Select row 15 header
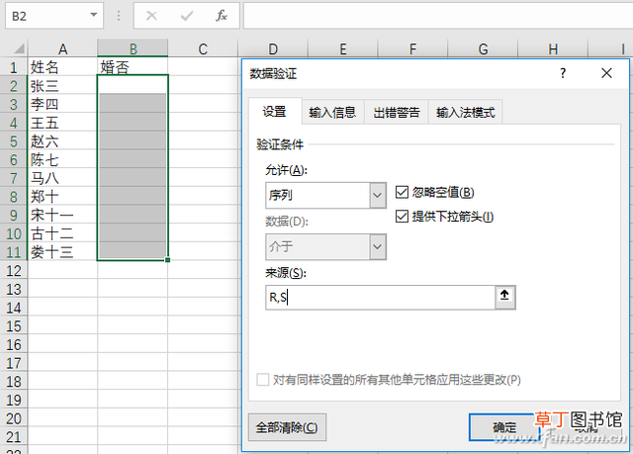Viewport: 633px width, 454px height. (13, 326)
